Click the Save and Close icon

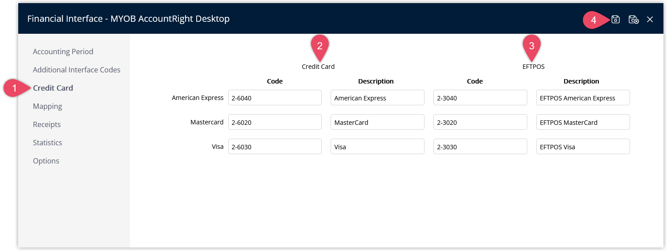(634, 19)
